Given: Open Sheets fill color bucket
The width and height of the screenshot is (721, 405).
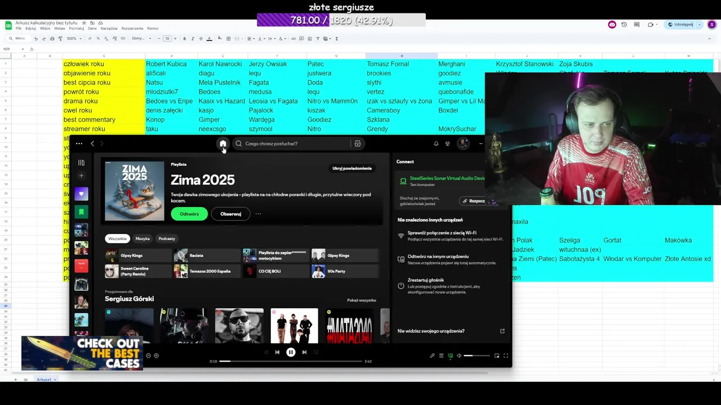Looking at the screenshot, I should [x=220, y=39].
